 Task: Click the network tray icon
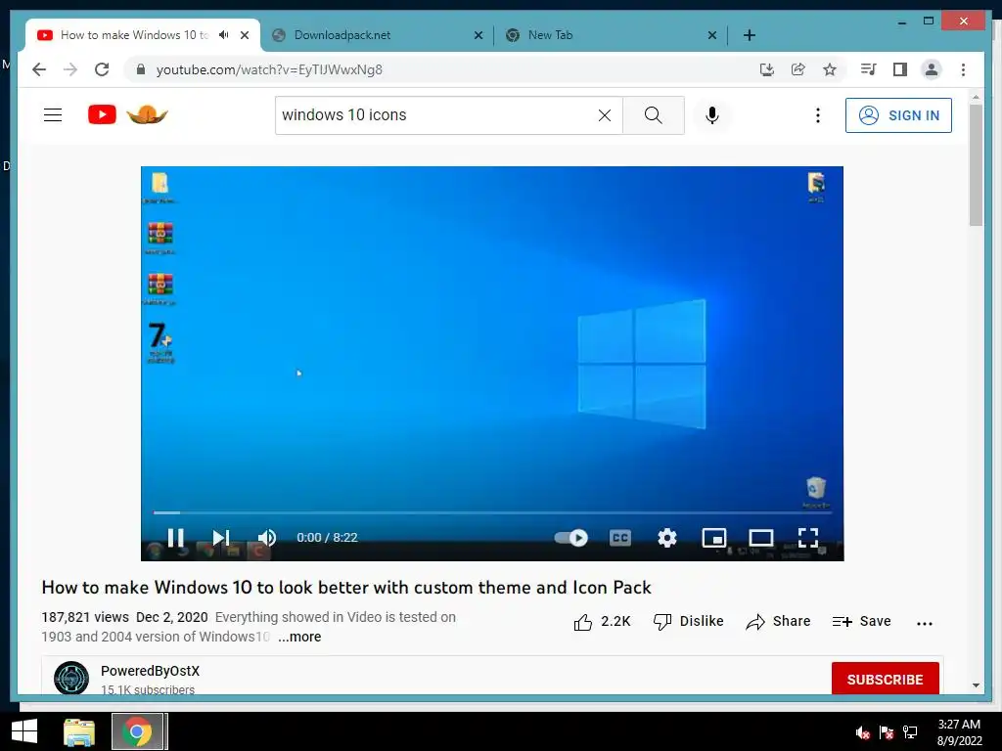910,732
